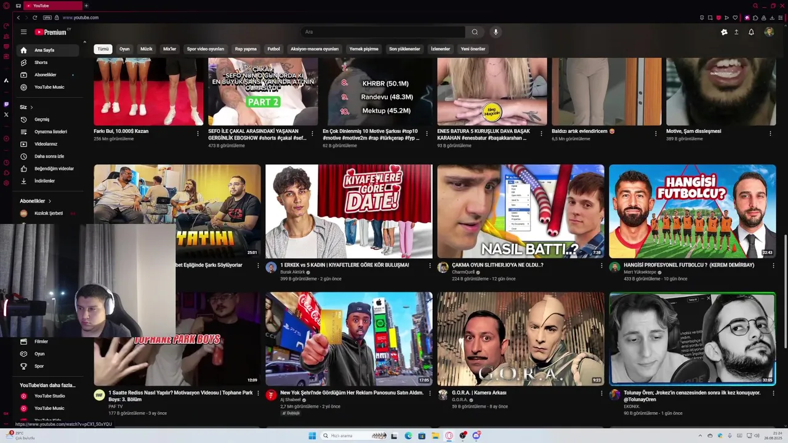Reload the page in browser toolbar

[x=35, y=17]
